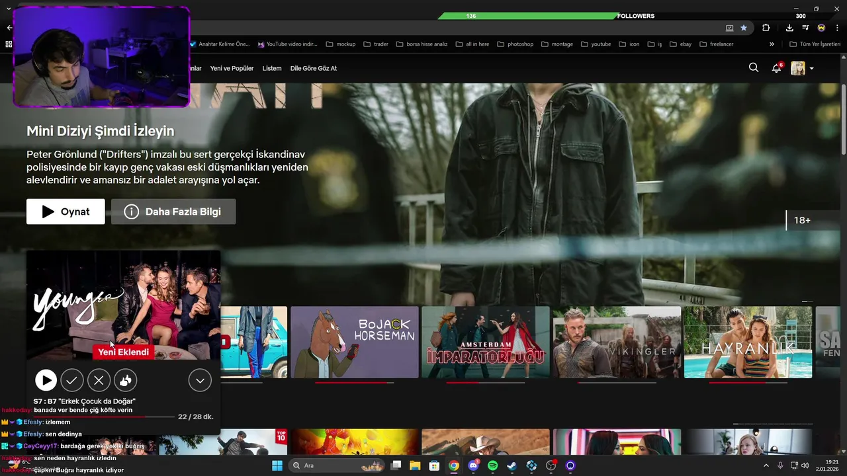Go back with browser back arrow
Screen dimensions: 847x476
click(9, 28)
